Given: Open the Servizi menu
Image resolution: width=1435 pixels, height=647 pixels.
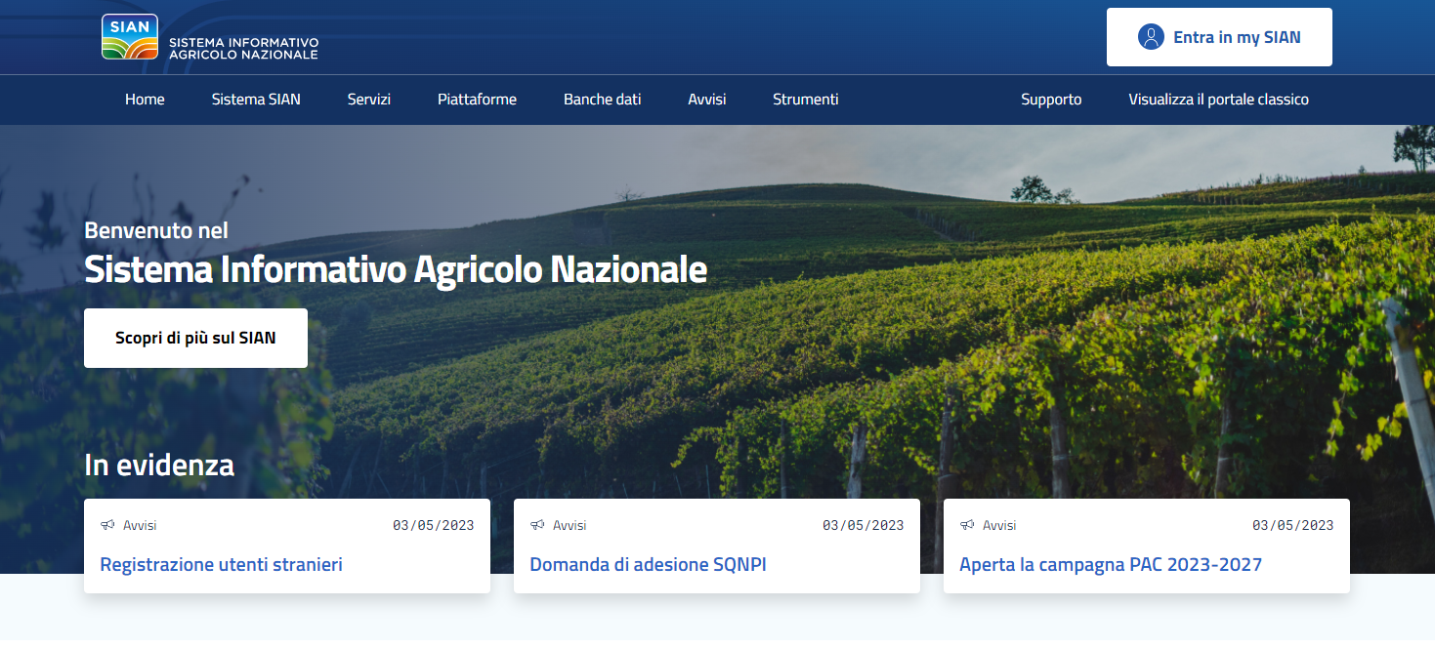Looking at the screenshot, I should 369,100.
